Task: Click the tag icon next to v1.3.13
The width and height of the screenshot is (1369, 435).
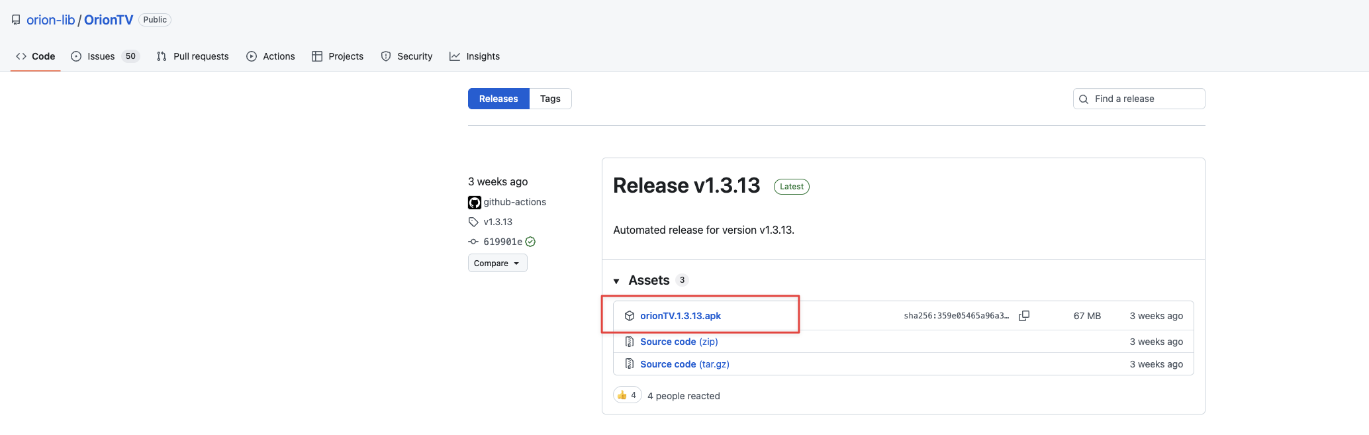Action: [473, 222]
